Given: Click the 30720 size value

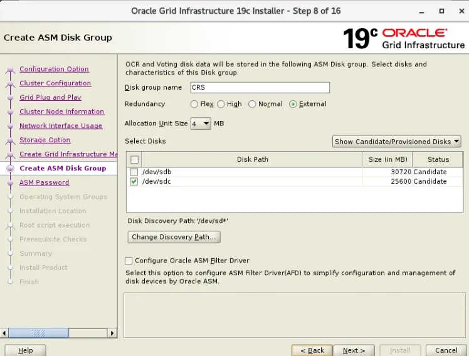Looking at the screenshot, I should [x=401, y=172].
